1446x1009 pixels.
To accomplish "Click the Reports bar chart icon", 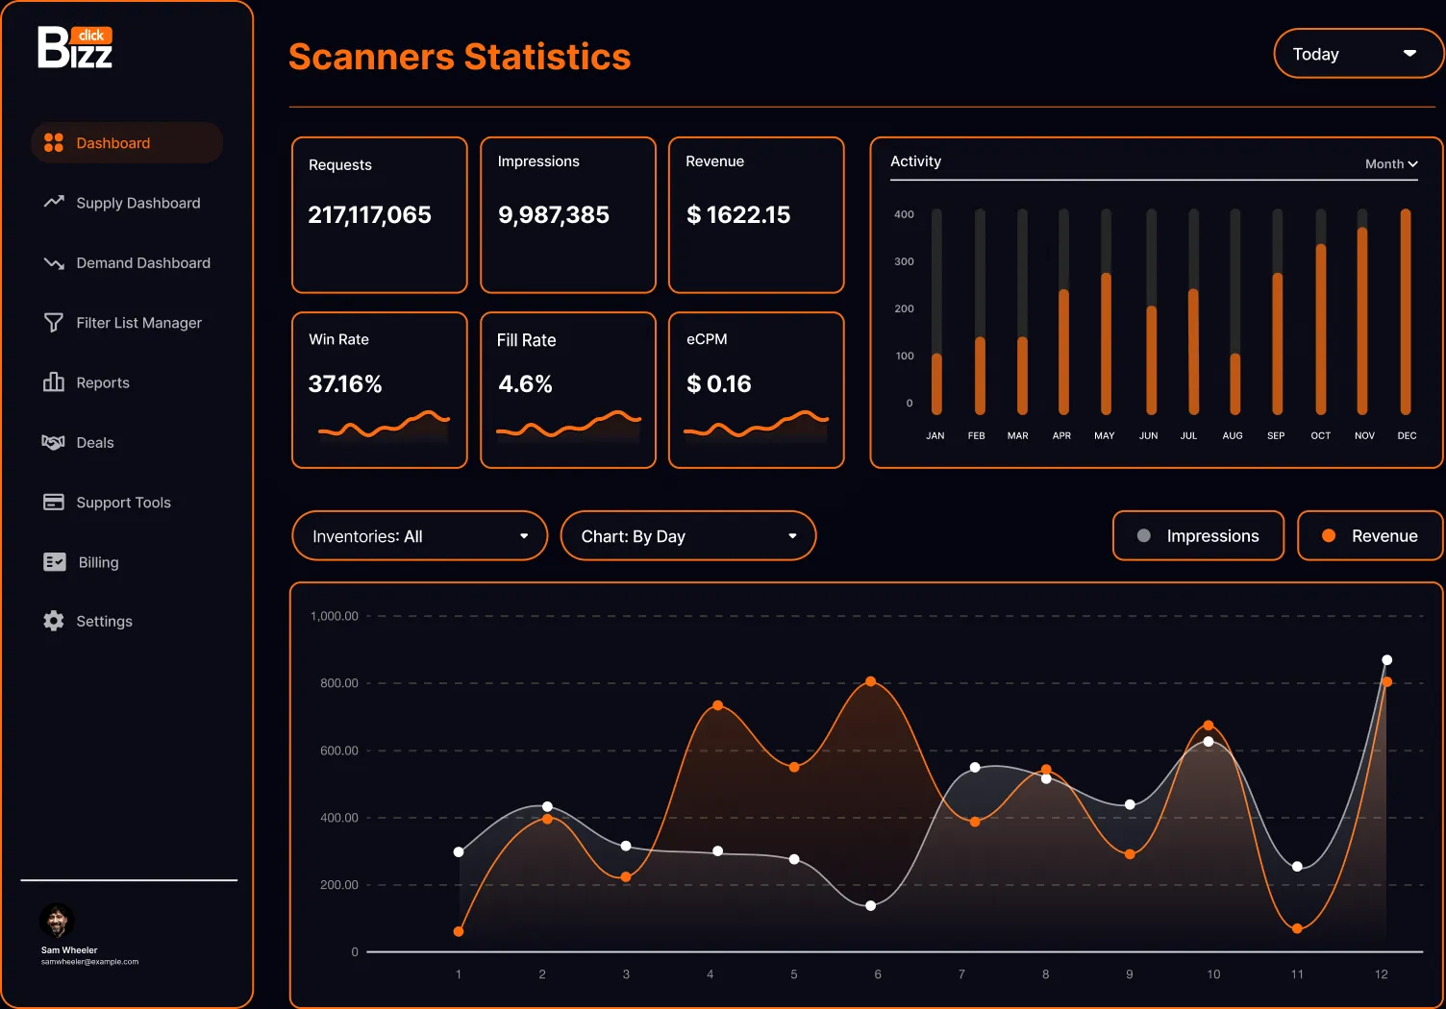I will click(x=54, y=381).
